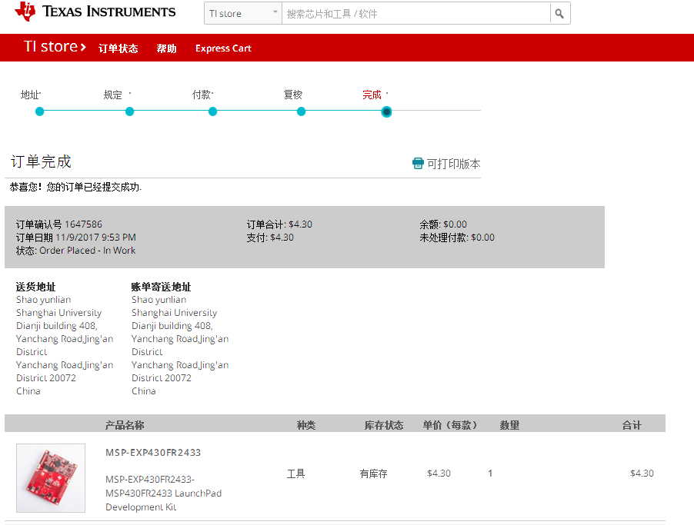
Task: Click the 产品名称 column header
Action: click(125, 425)
